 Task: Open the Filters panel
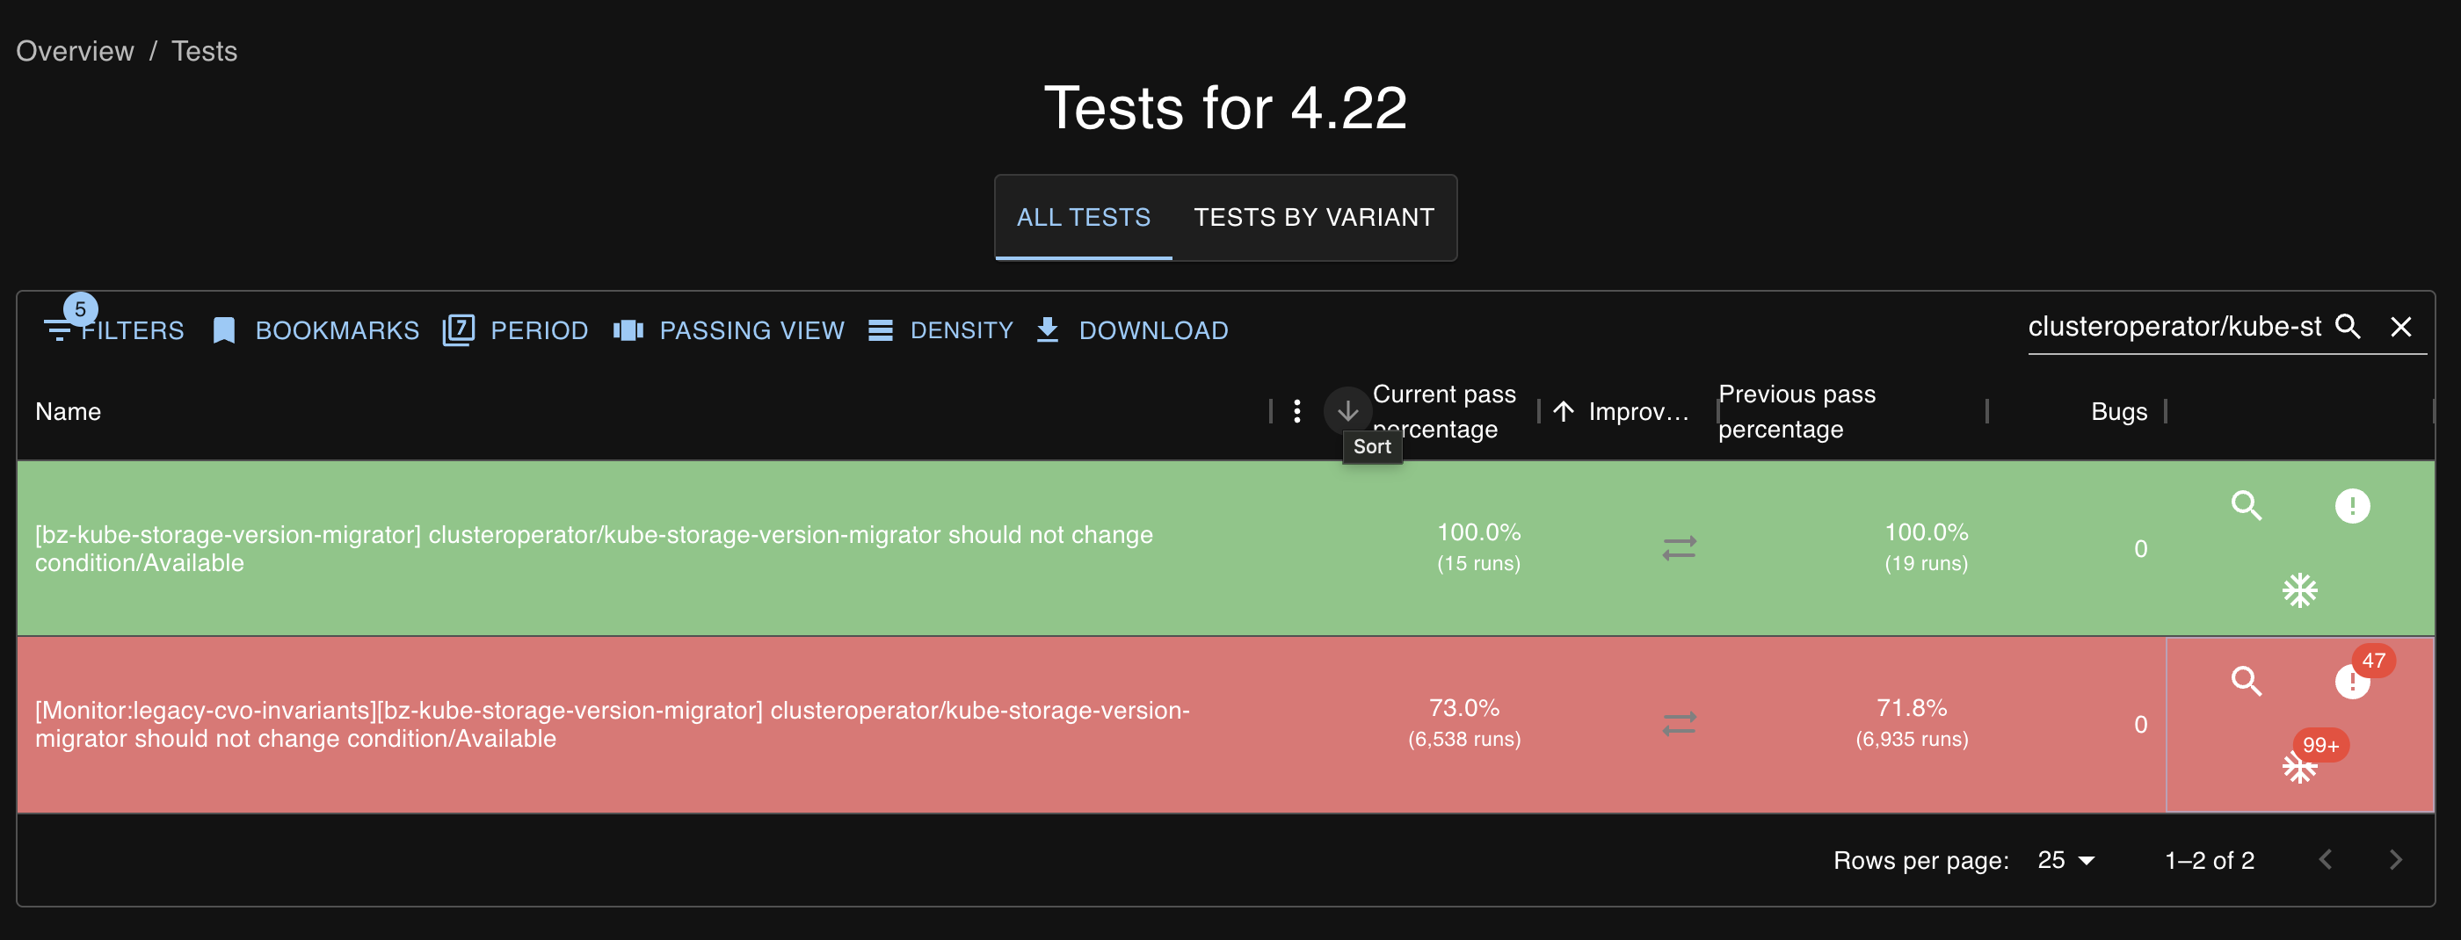click(x=113, y=330)
